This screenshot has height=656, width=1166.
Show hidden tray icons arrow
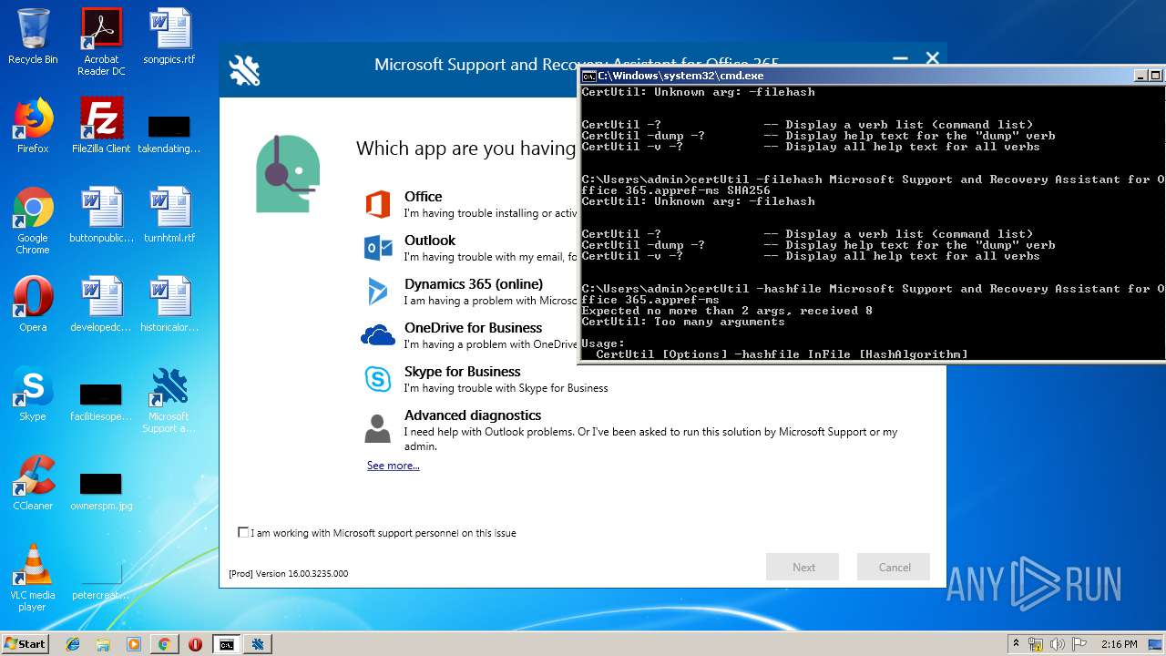tap(1017, 643)
